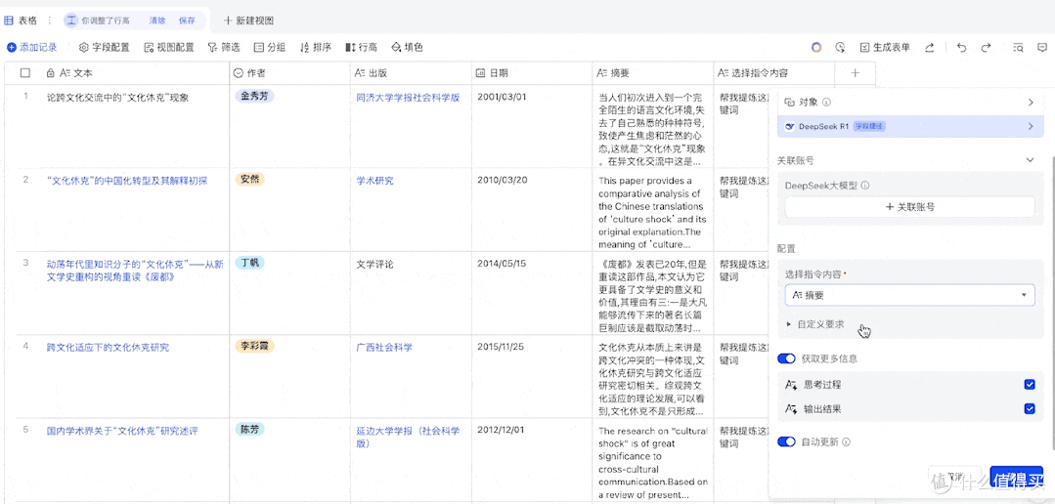Click info icon next to 自动更新
The height and width of the screenshot is (504, 1055).
click(x=847, y=442)
